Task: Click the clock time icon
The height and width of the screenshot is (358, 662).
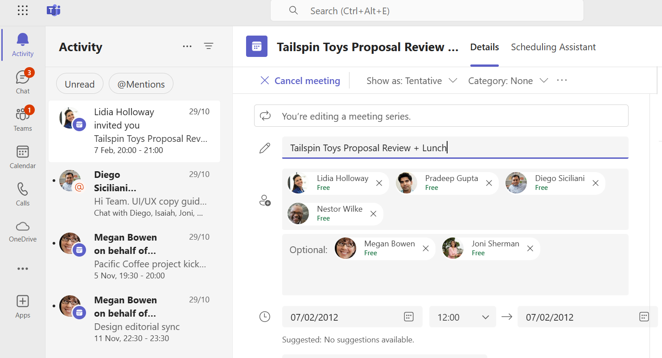Action: pos(265,317)
